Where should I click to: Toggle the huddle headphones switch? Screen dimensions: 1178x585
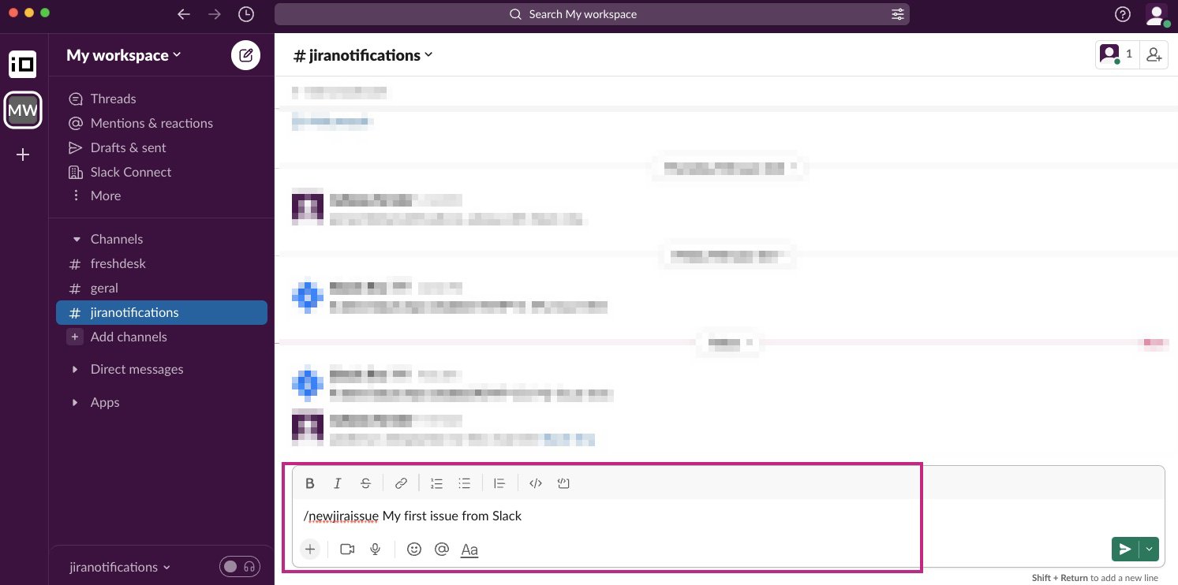click(240, 567)
